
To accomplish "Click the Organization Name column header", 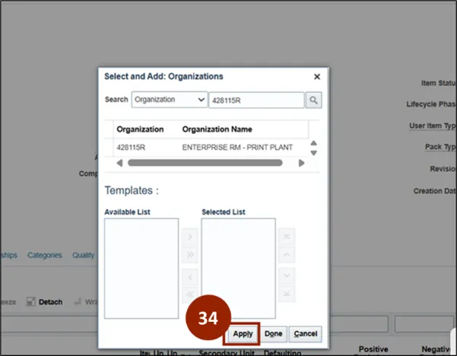I will [217, 129].
